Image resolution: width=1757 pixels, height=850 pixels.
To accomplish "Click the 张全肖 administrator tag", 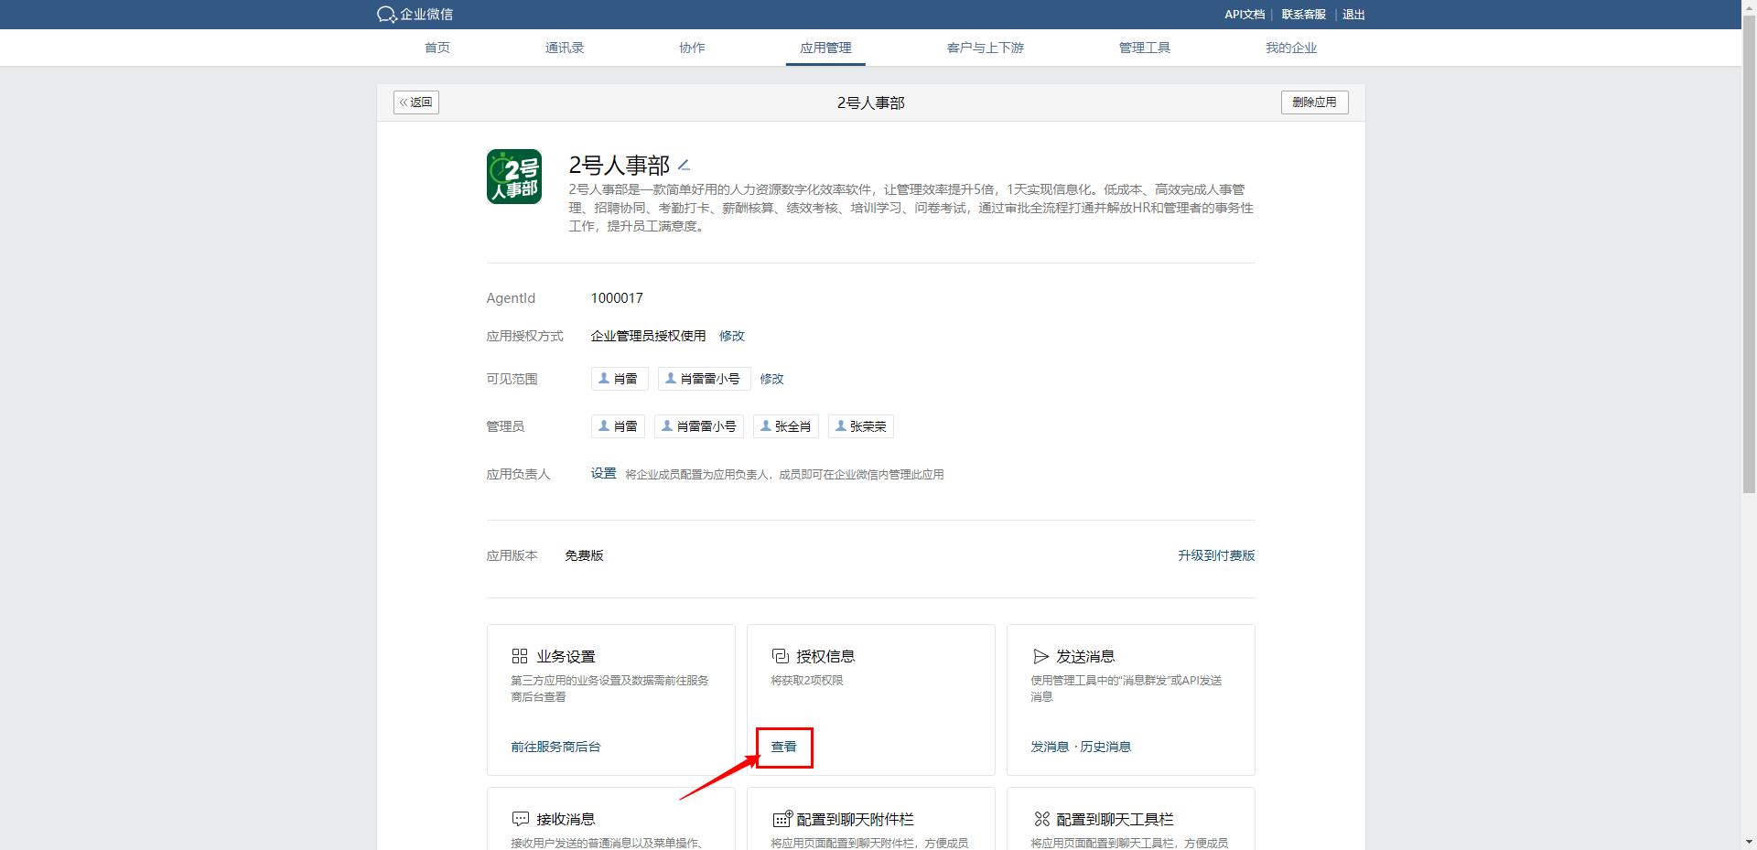I will pyautogui.click(x=786, y=426).
